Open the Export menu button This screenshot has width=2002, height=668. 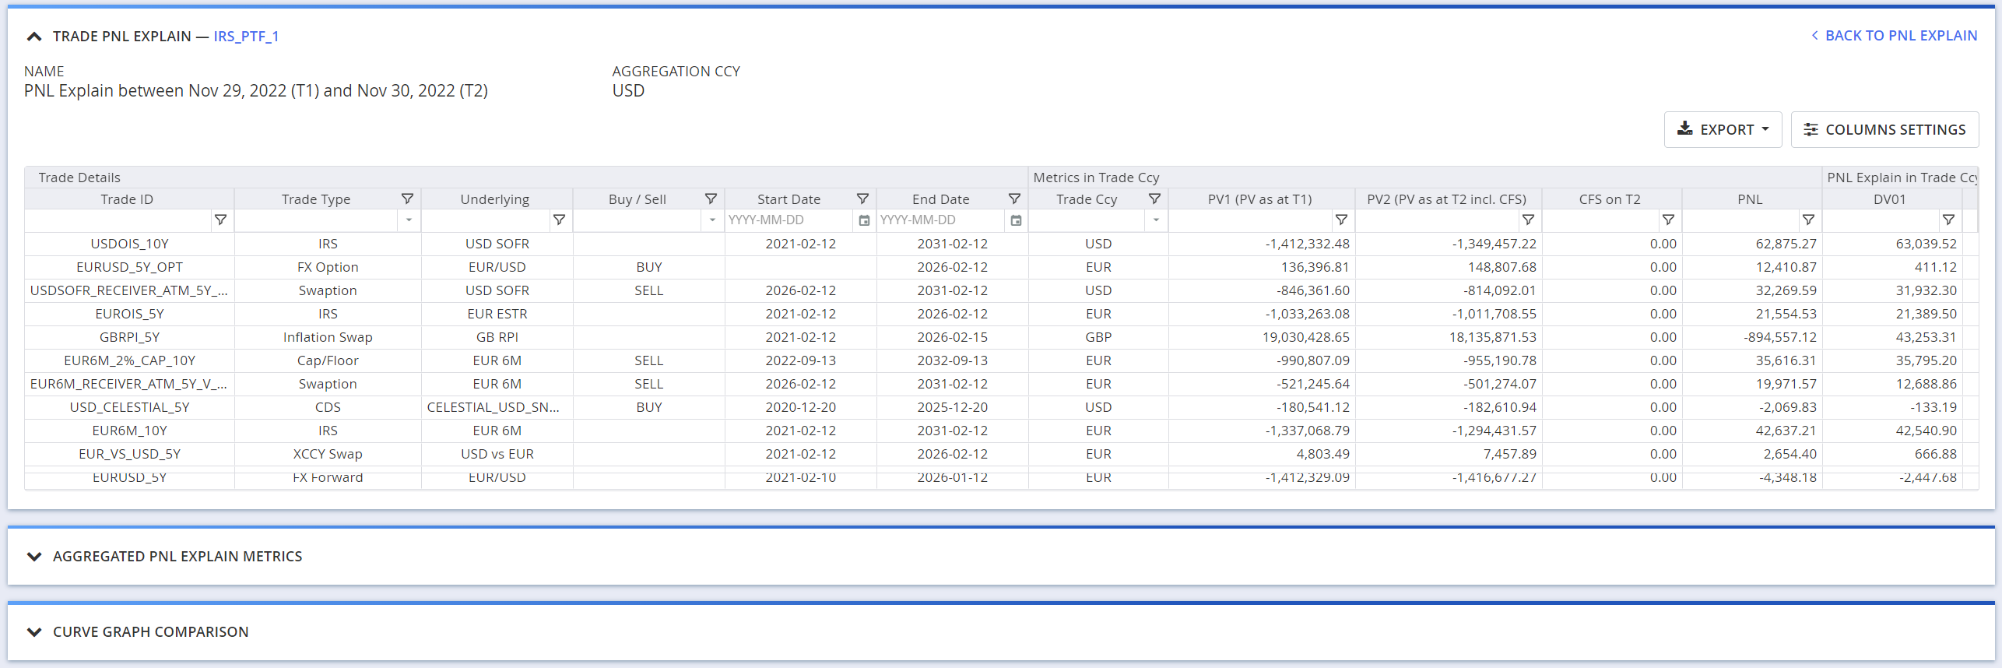click(1723, 130)
